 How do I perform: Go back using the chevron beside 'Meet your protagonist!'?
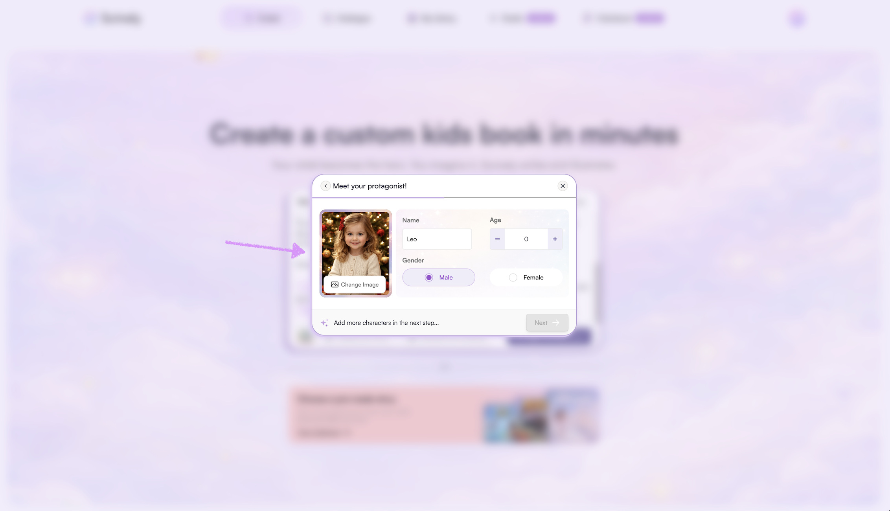[325, 186]
